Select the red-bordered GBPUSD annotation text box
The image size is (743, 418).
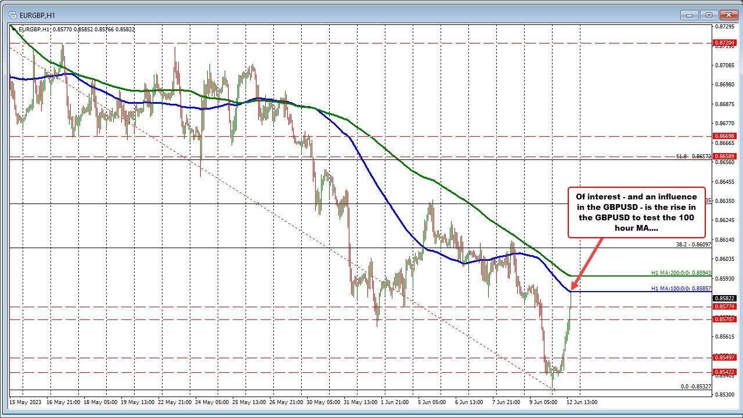[636, 212]
